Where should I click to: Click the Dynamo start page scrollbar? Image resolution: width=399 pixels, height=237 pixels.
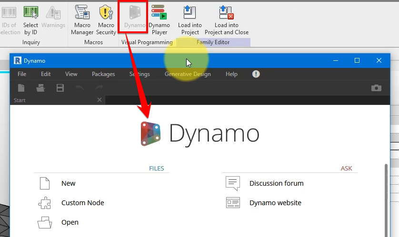click(386, 200)
